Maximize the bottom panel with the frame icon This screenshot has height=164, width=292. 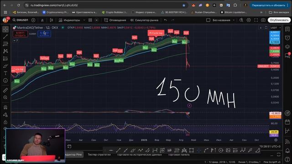tap(279, 154)
